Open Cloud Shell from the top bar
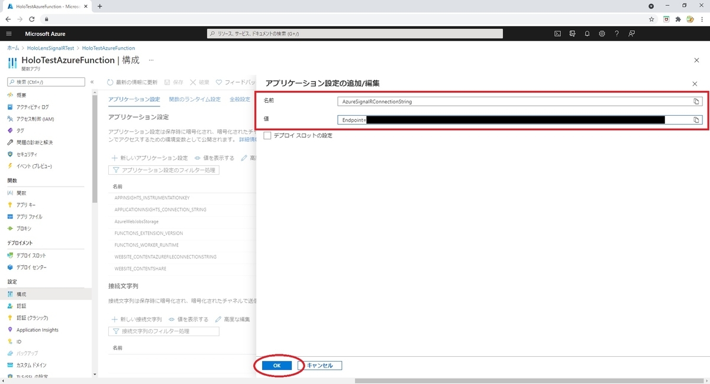Image resolution: width=710 pixels, height=384 pixels. coord(557,34)
